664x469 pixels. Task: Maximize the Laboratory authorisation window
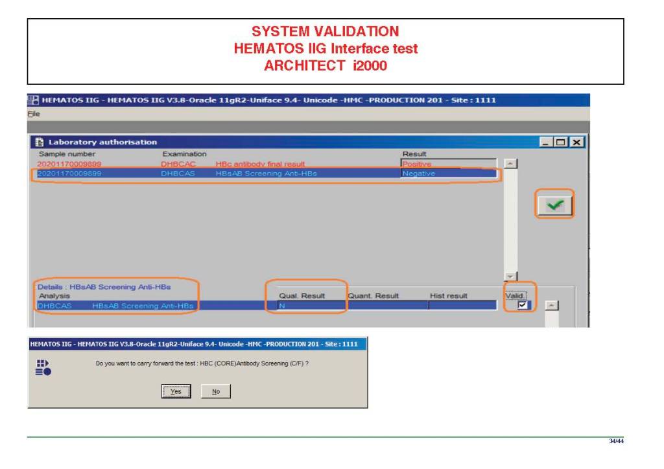pos(562,142)
